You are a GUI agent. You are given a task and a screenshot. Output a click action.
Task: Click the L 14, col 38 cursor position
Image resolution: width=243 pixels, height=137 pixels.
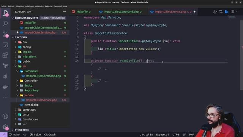[x=146, y=134]
